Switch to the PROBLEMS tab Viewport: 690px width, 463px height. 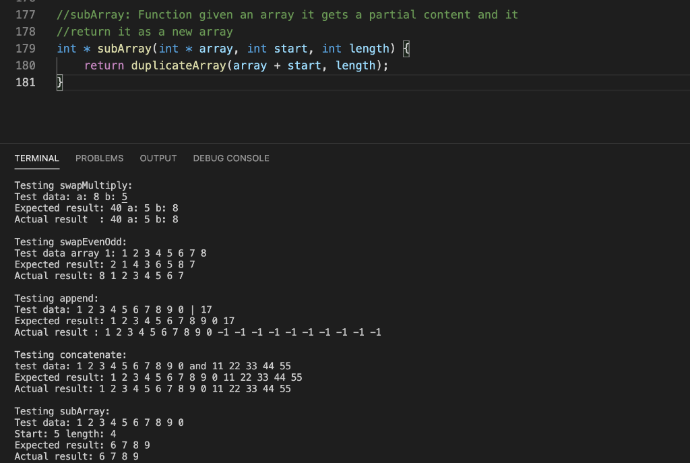point(100,158)
